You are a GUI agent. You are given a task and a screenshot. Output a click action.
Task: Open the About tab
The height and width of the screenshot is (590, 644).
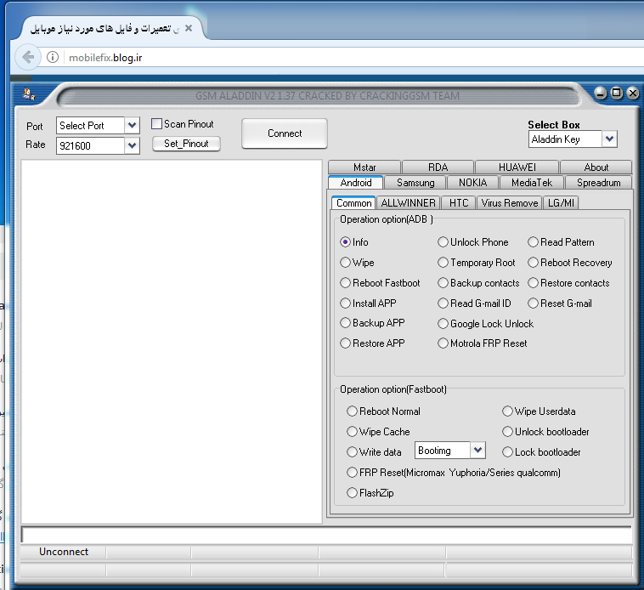596,167
